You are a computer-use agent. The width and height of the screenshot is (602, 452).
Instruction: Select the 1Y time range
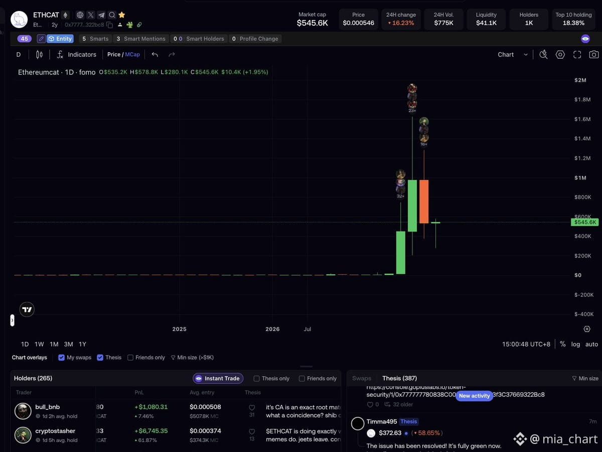click(x=82, y=344)
